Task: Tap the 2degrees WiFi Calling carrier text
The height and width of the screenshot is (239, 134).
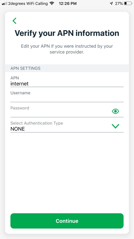Action: pyautogui.click(x=28, y=4)
